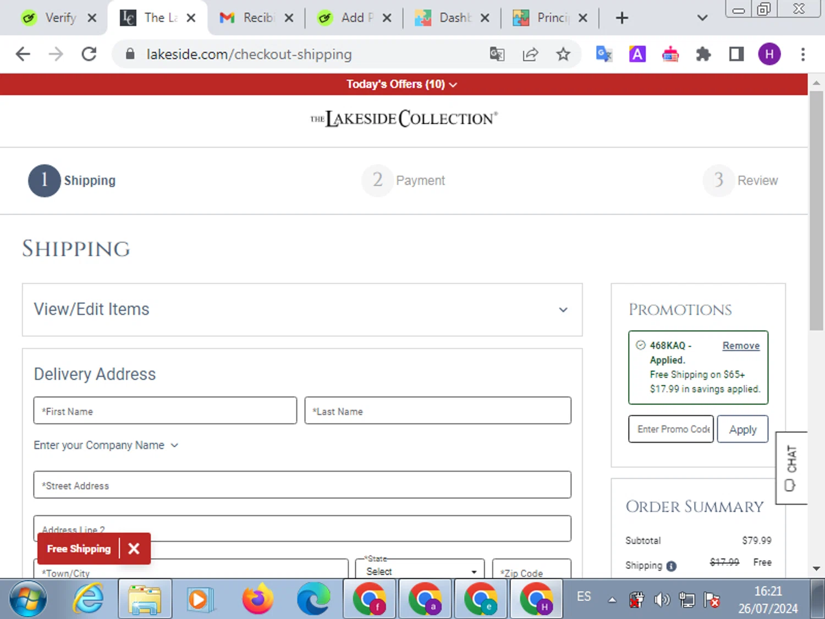Viewport: 825px width, 619px height.
Task: Bookmark this page with the star icon
Action: (x=563, y=54)
